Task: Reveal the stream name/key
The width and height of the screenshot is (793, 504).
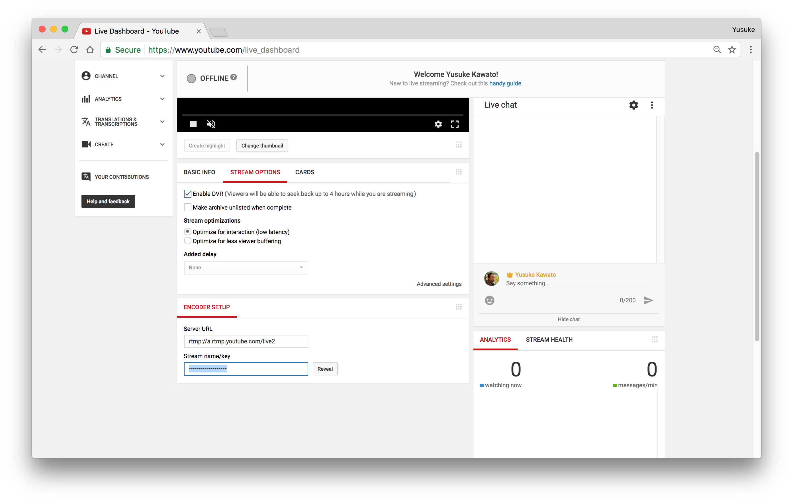Action: tap(325, 369)
